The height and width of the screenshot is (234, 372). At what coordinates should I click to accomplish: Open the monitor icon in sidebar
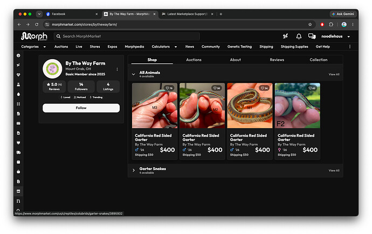tap(18, 143)
